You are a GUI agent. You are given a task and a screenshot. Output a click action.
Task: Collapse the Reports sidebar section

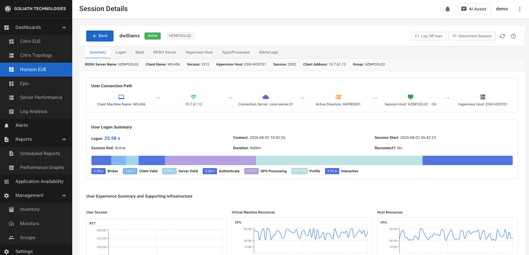click(64, 140)
